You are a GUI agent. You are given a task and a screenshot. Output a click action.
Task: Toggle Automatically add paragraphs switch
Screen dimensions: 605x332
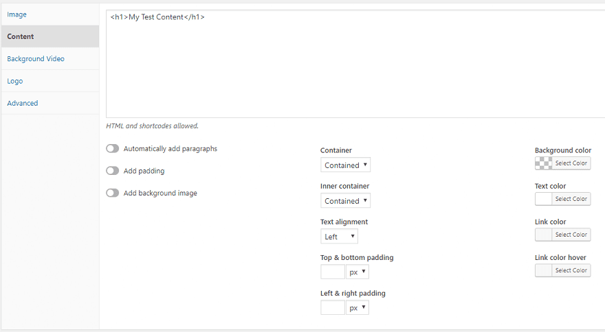pos(113,149)
